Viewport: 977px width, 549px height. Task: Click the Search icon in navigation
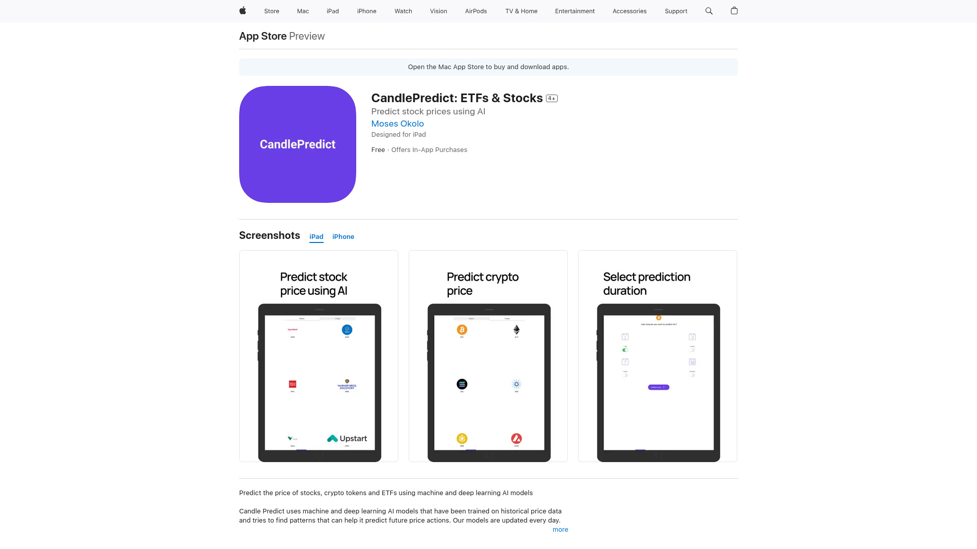[709, 11]
